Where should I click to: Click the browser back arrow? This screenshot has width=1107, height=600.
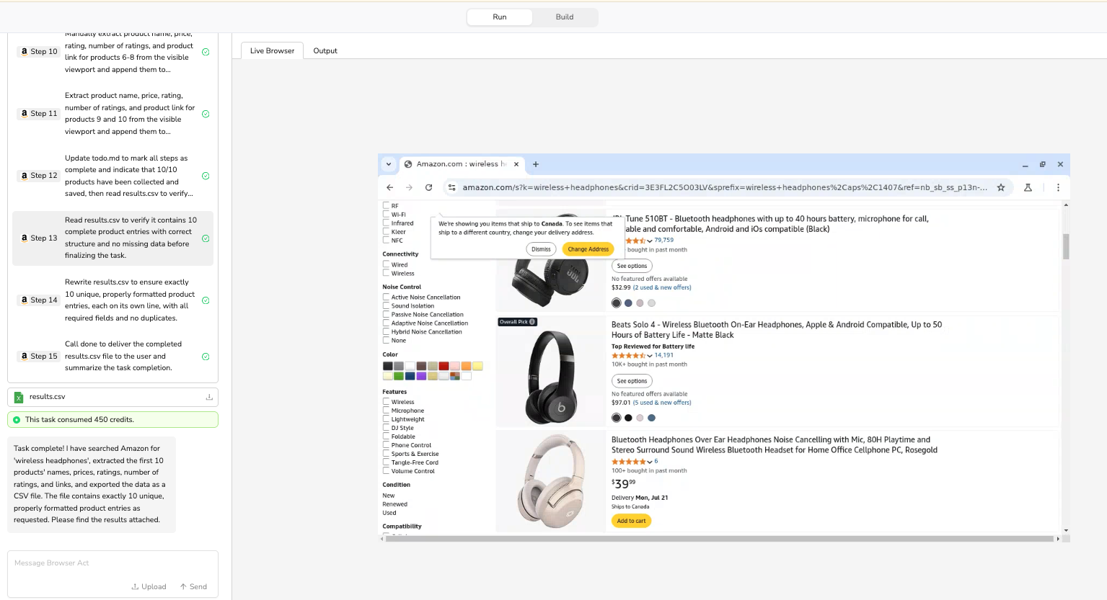pos(390,187)
